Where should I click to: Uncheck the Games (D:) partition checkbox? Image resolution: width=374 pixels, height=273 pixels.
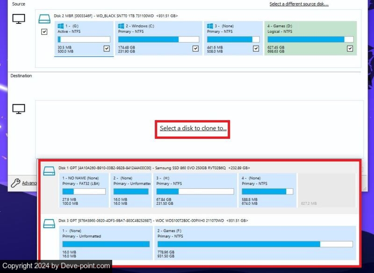coord(350,48)
